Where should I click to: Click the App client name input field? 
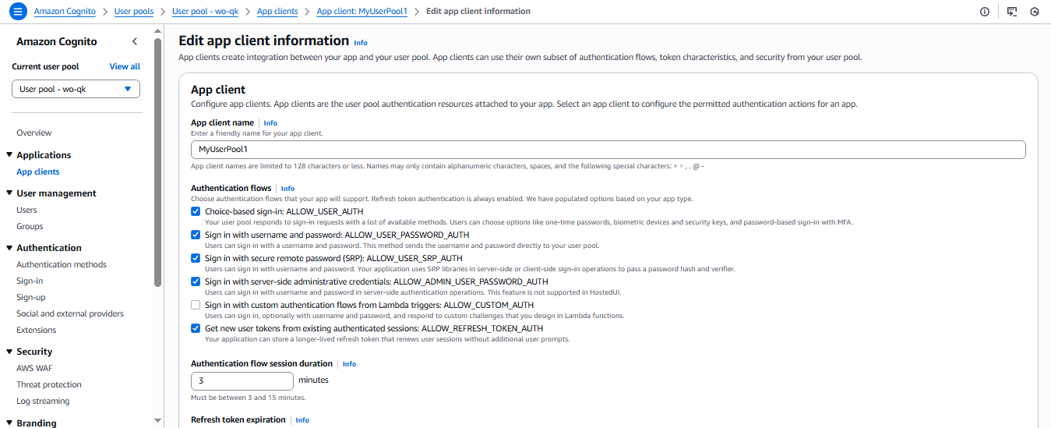(608, 150)
